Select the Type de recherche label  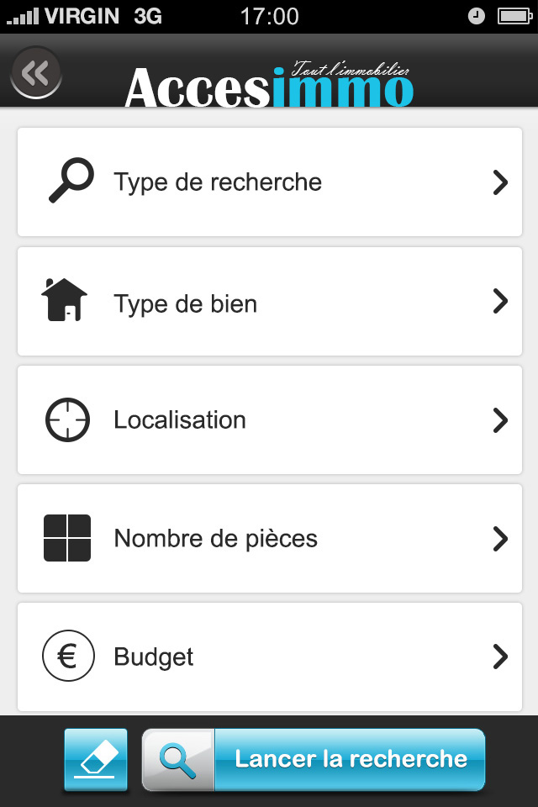[218, 182]
